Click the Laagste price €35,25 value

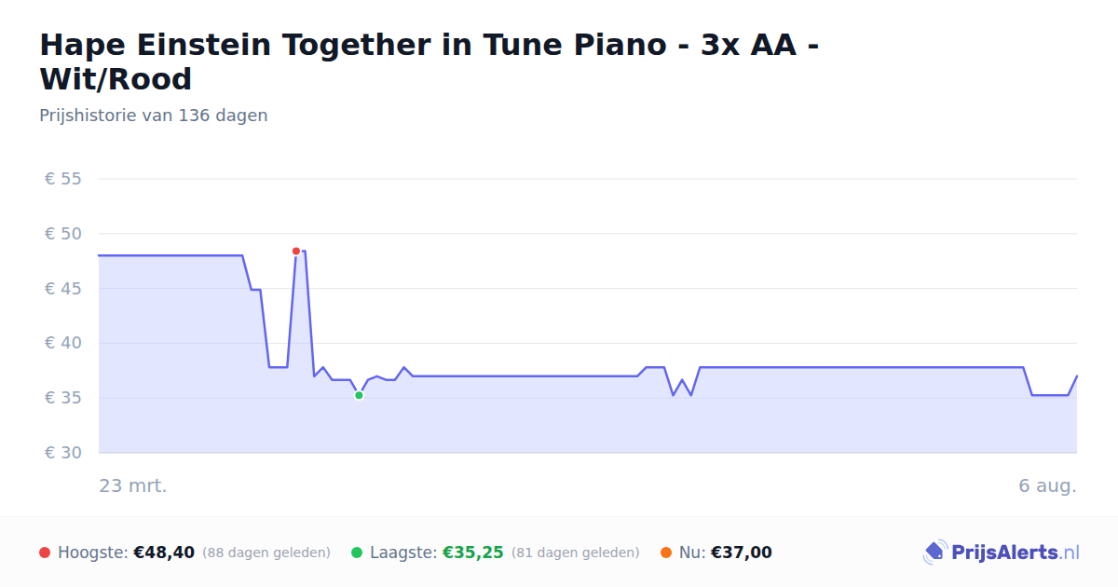pyautogui.click(x=473, y=553)
